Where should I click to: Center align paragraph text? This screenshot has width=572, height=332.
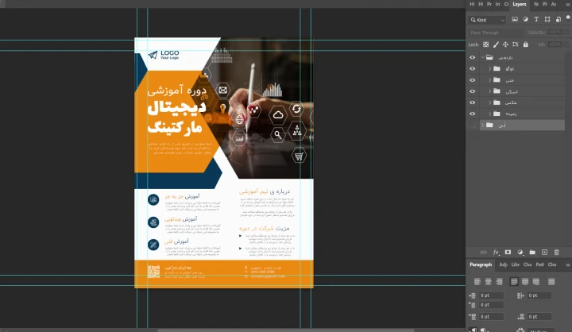pos(489,281)
